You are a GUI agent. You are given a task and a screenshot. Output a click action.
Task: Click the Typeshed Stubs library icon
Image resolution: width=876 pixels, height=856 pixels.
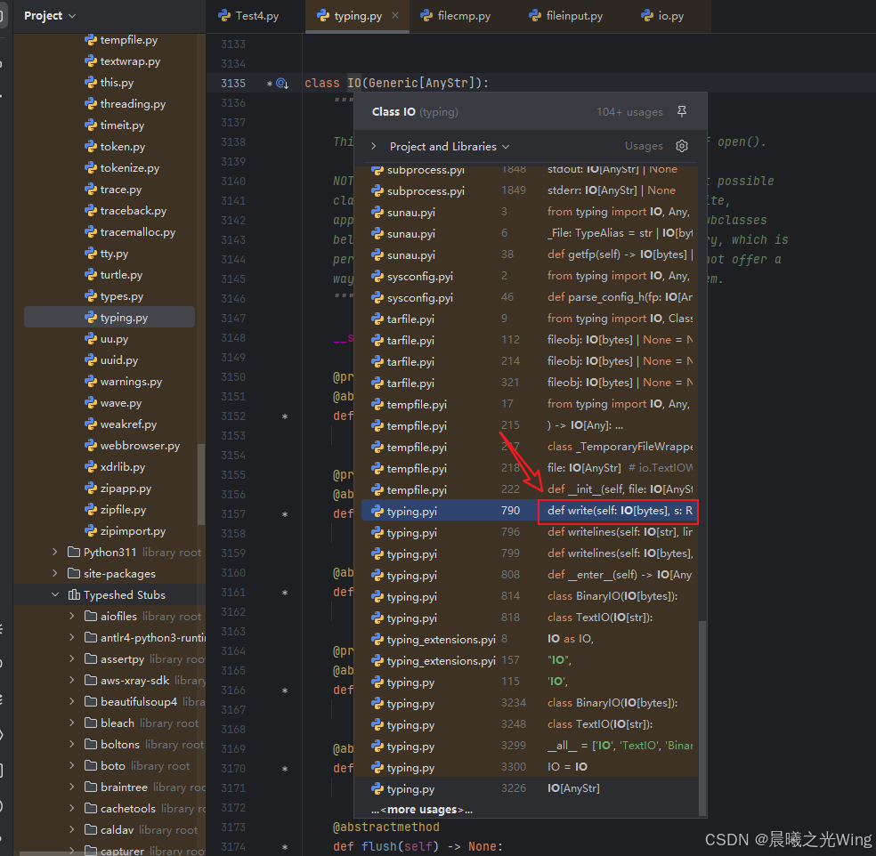coord(74,594)
